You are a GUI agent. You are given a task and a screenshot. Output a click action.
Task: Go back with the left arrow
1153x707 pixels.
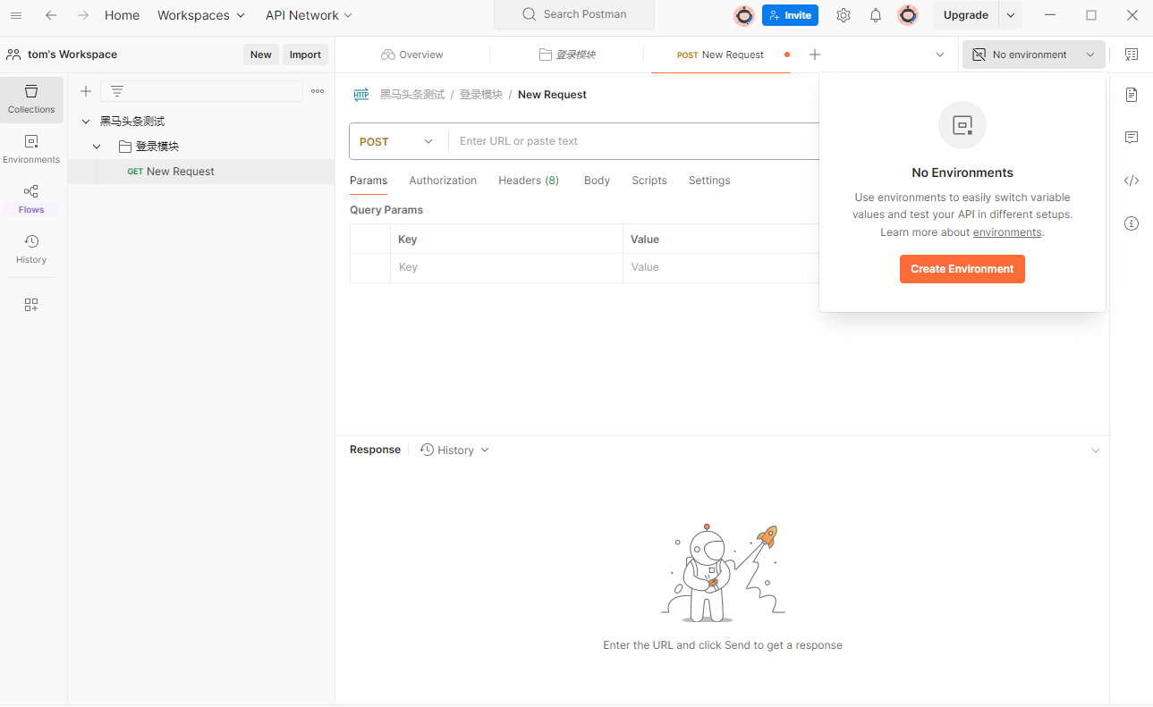tap(51, 15)
